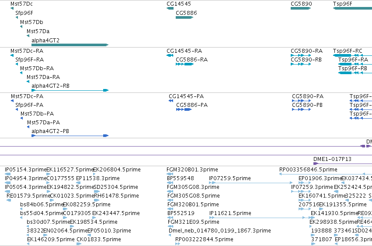Image resolution: width=372 pixels, height=246 pixels.
Task: Select transcript Mst57Dc-RA label
Action: point(27,51)
